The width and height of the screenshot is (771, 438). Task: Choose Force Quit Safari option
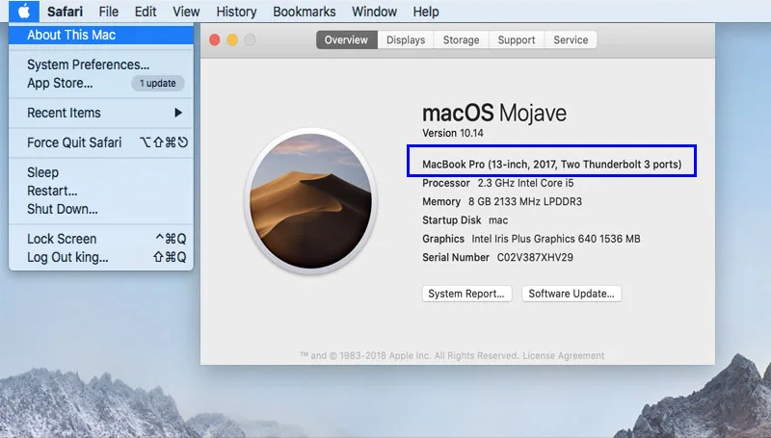point(74,142)
